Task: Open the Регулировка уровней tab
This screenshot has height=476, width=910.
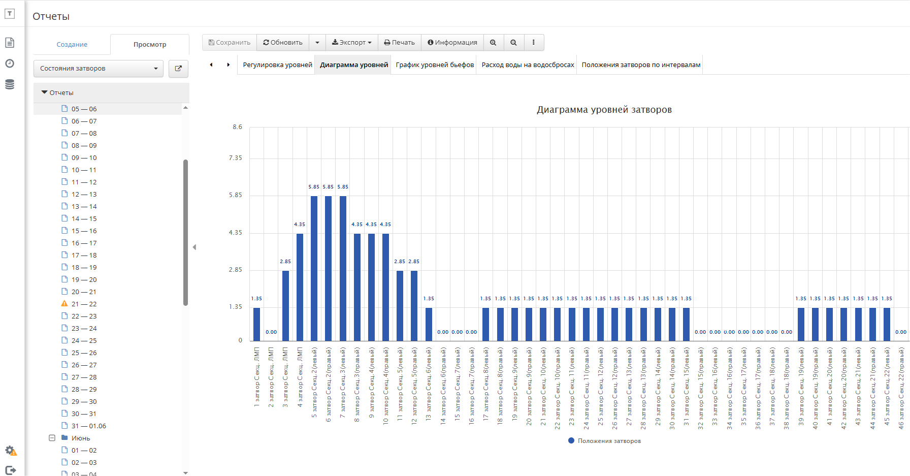Action: point(277,65)
